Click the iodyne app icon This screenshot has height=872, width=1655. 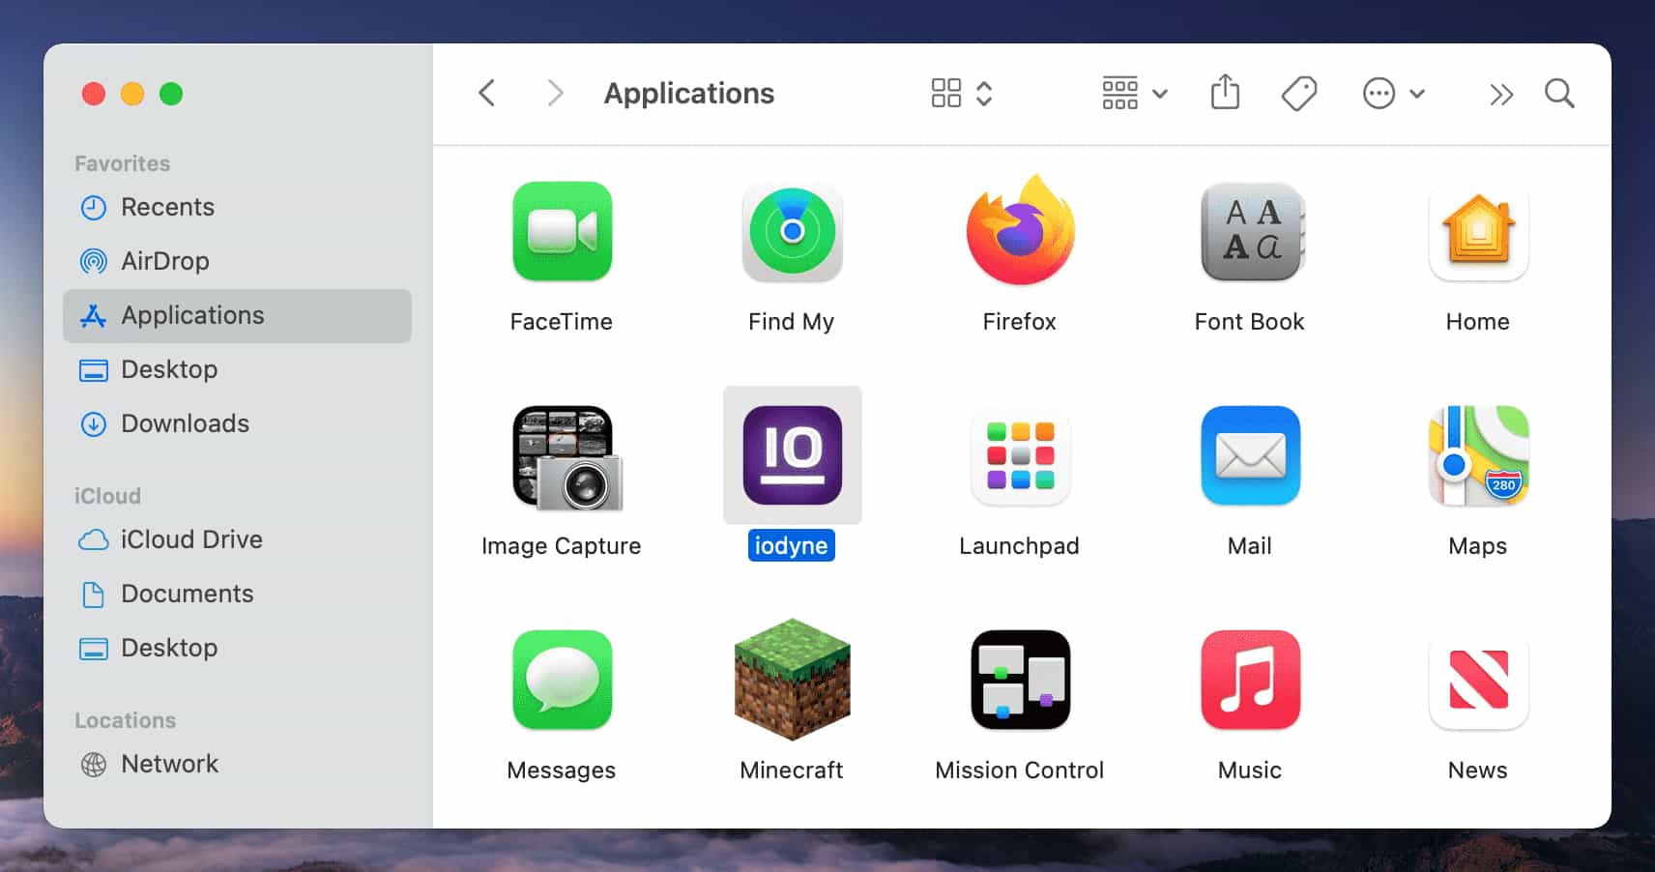(792, 455)
